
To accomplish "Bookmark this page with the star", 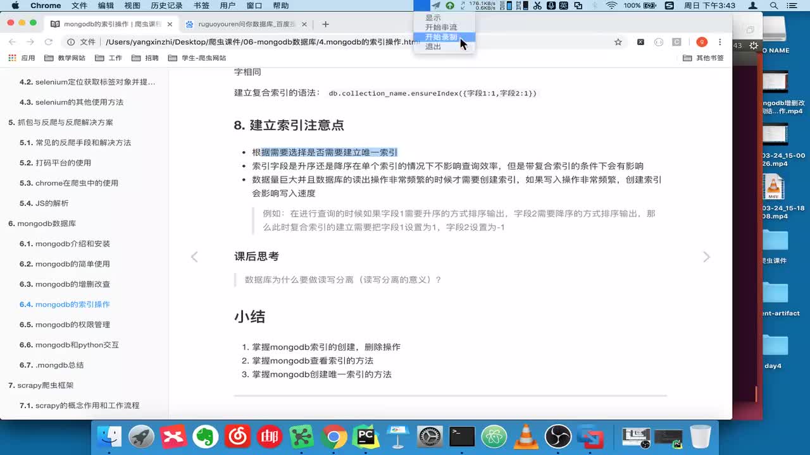I will click(x=618, y=42).
